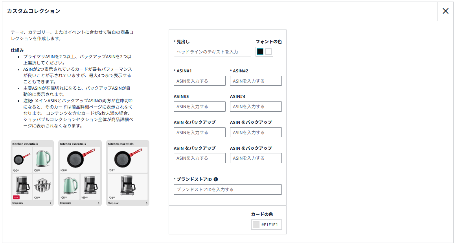The image size is (456, 245).
Task: Select the backup ASIN field below ASIN#3
Action: pyautogui.click(x=200, y=133)
